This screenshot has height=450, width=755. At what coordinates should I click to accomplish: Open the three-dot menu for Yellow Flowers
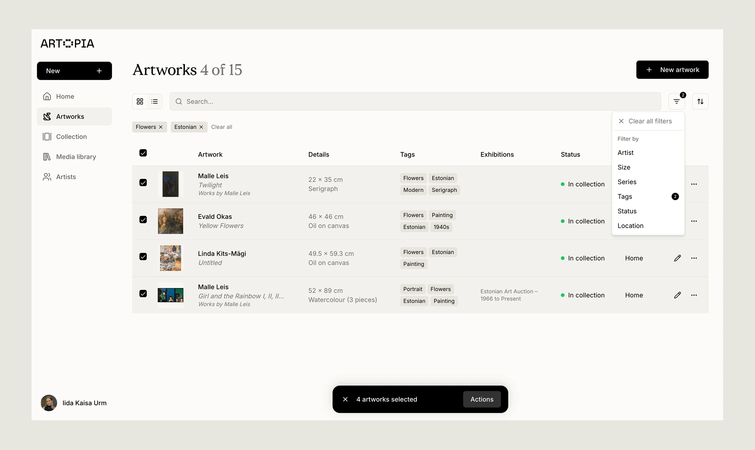coord(694,221)
